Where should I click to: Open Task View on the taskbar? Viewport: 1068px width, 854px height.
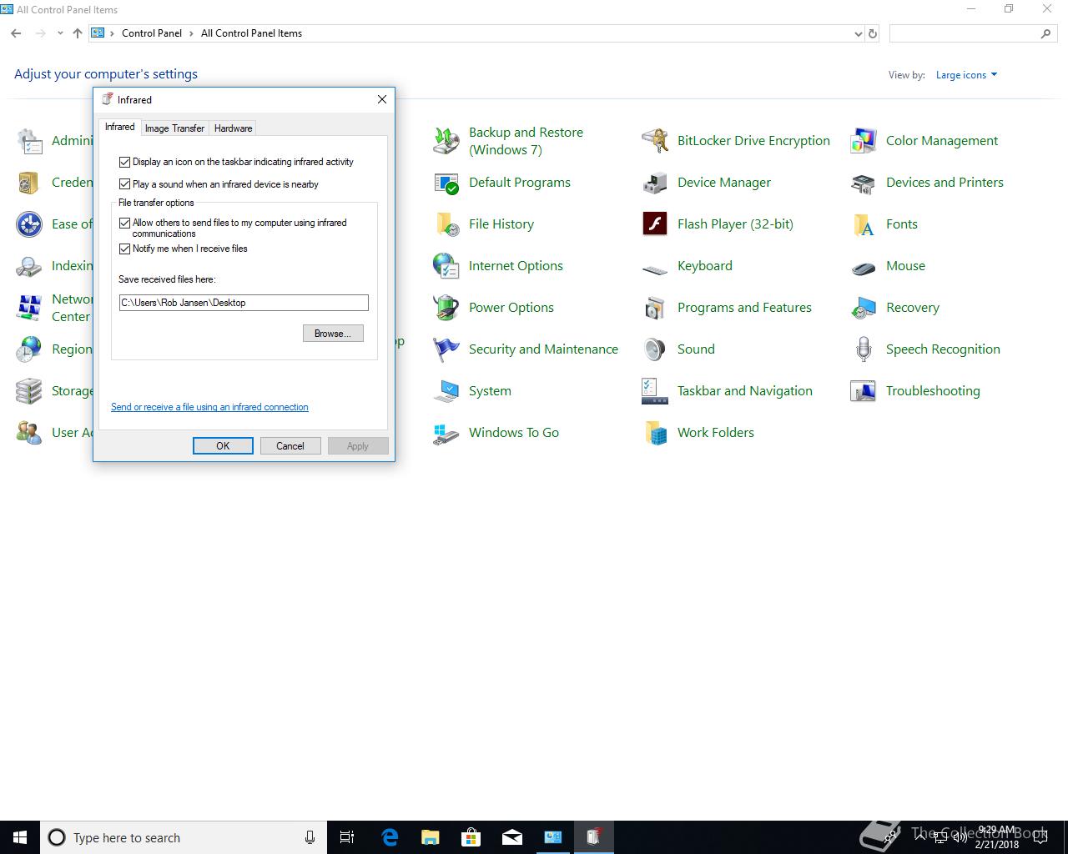347,837
